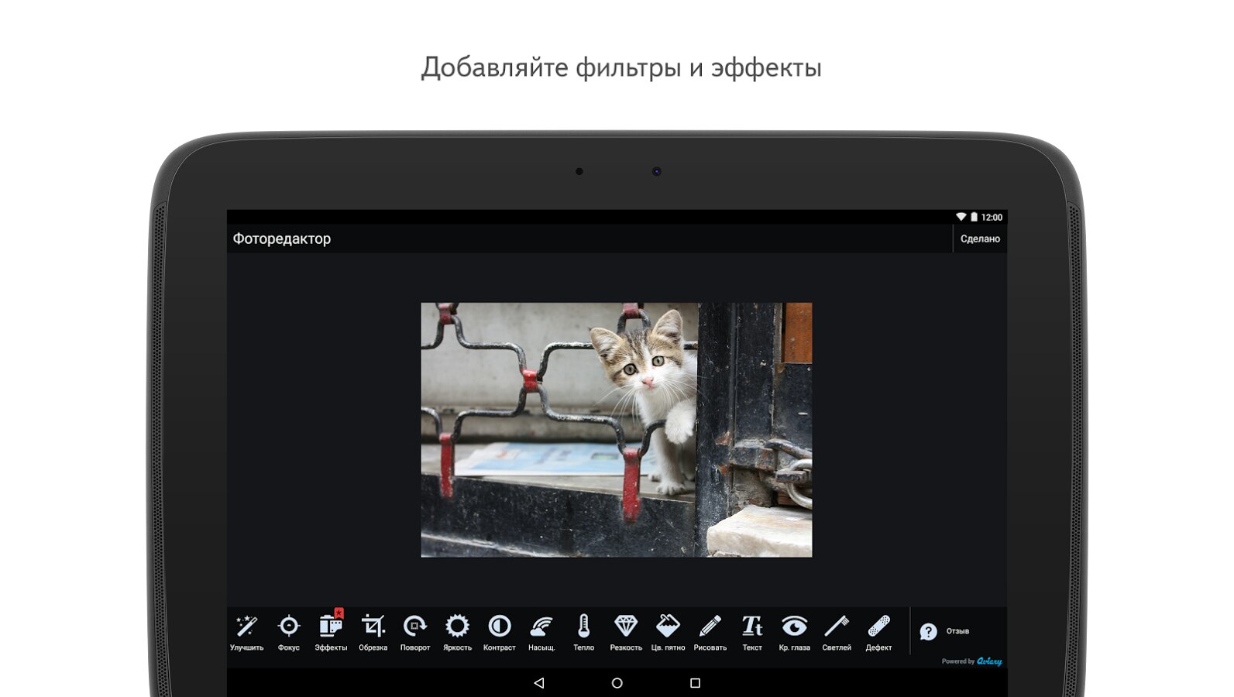Image resolution: width=1234 pixels, height=697 pixels.
Task: Select the Enhance magic wand tool (Улучшить)
Action: pos(246,631)
